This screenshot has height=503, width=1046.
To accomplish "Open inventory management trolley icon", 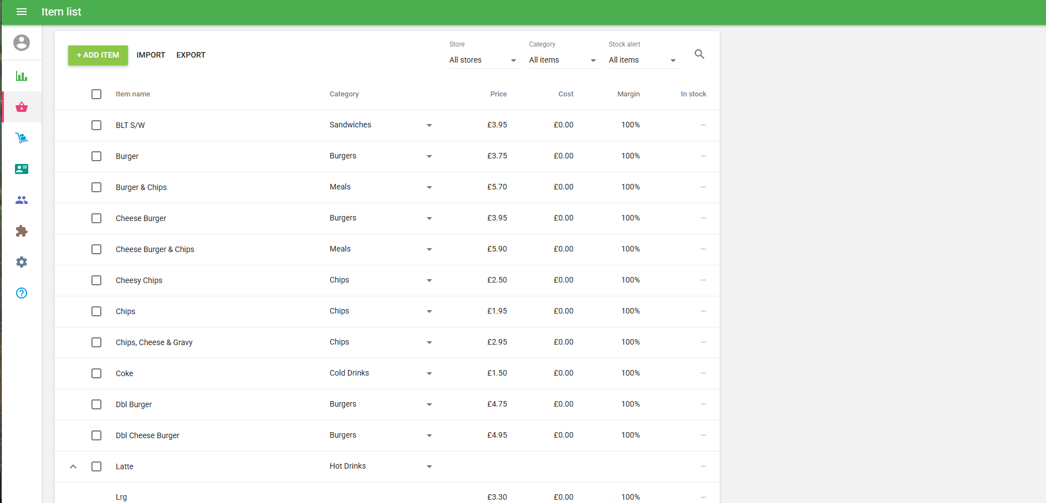I will coord(22,138).
